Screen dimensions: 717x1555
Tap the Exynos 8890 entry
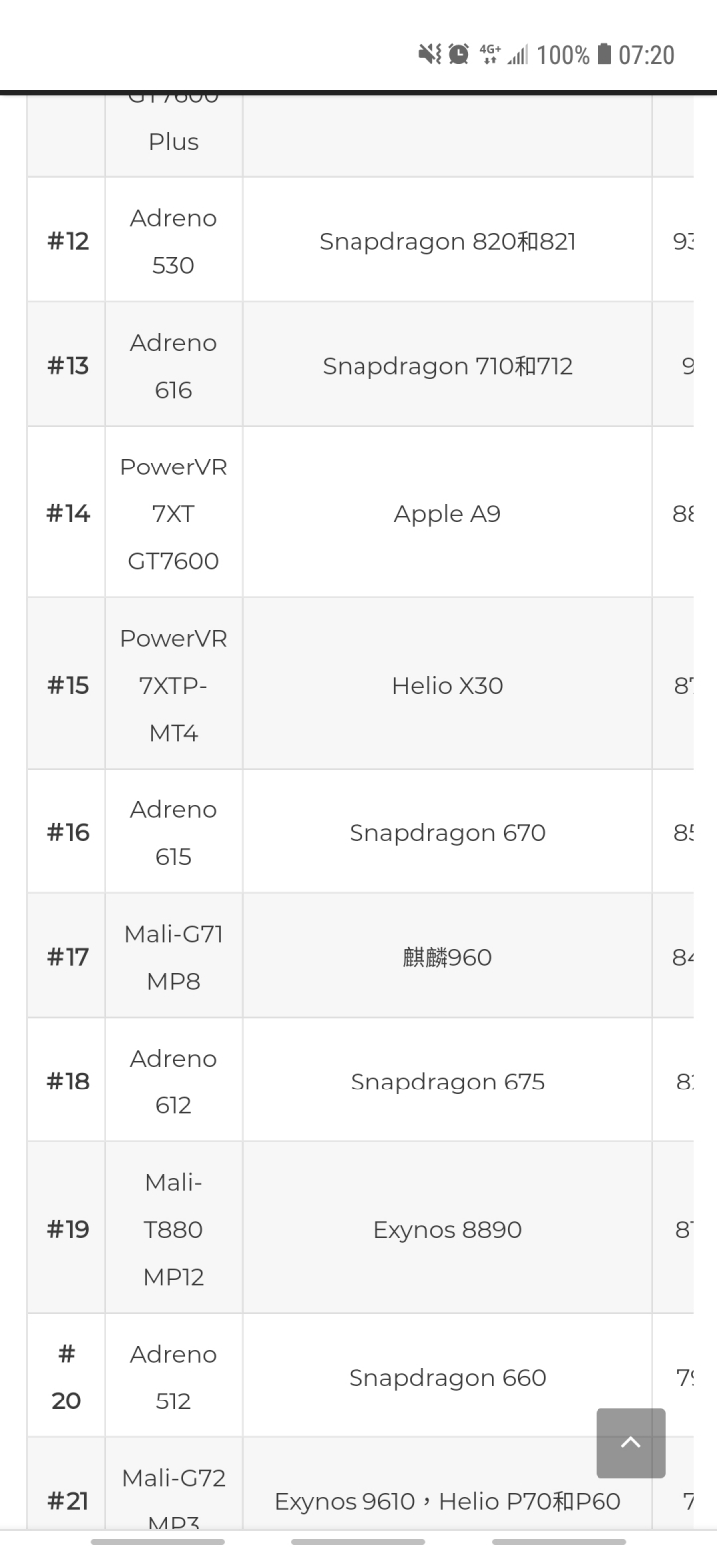(447, 1228)
